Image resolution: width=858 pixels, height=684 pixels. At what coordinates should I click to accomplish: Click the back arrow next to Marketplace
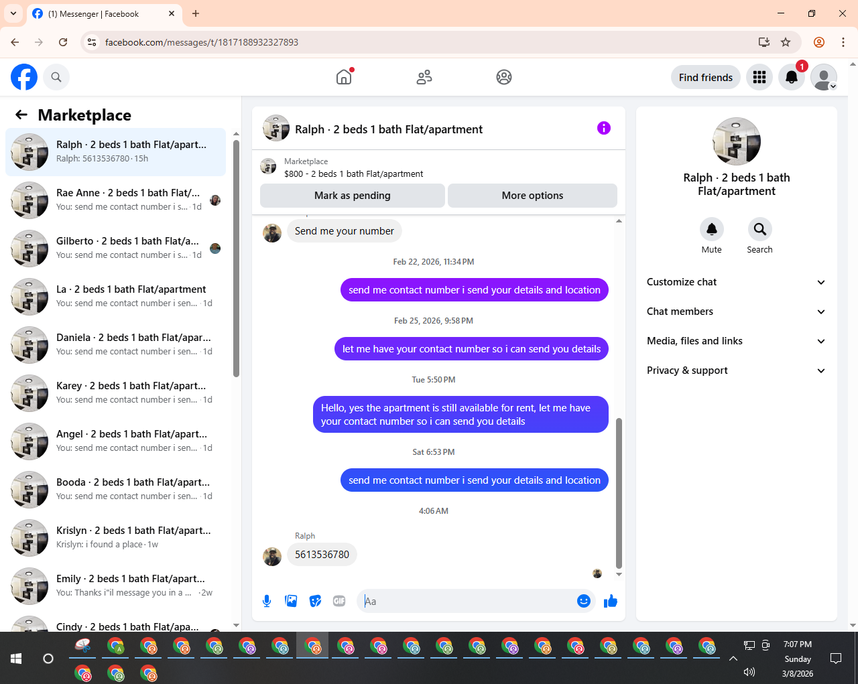pos(21,115)
